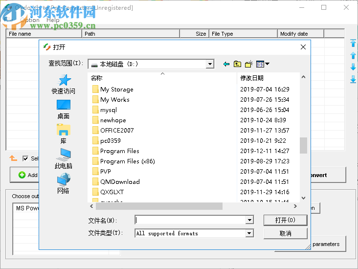
Task: Close the Open (打开) dialog
Action: (303, 47)
